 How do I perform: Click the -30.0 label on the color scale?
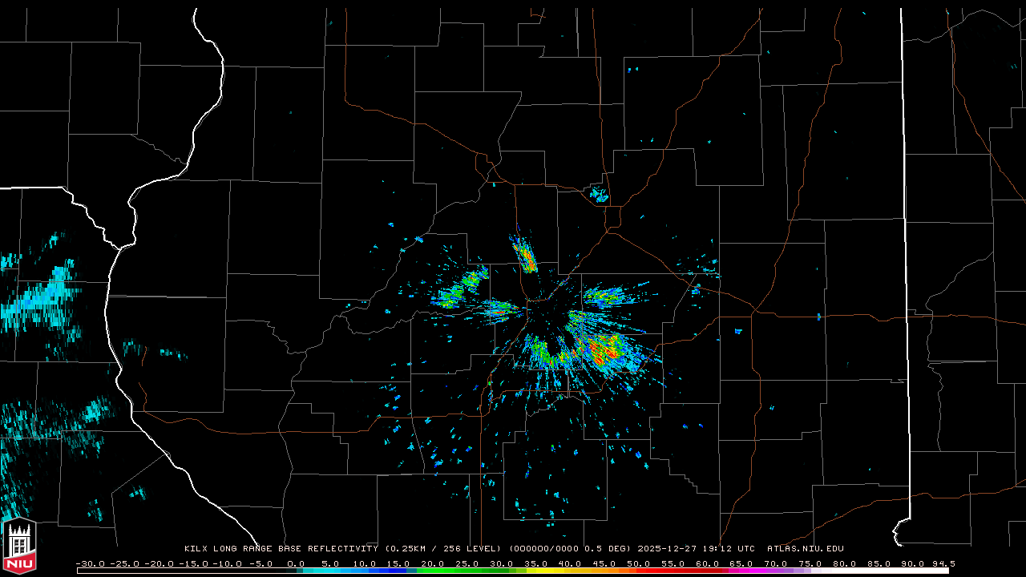click(90, 563)
